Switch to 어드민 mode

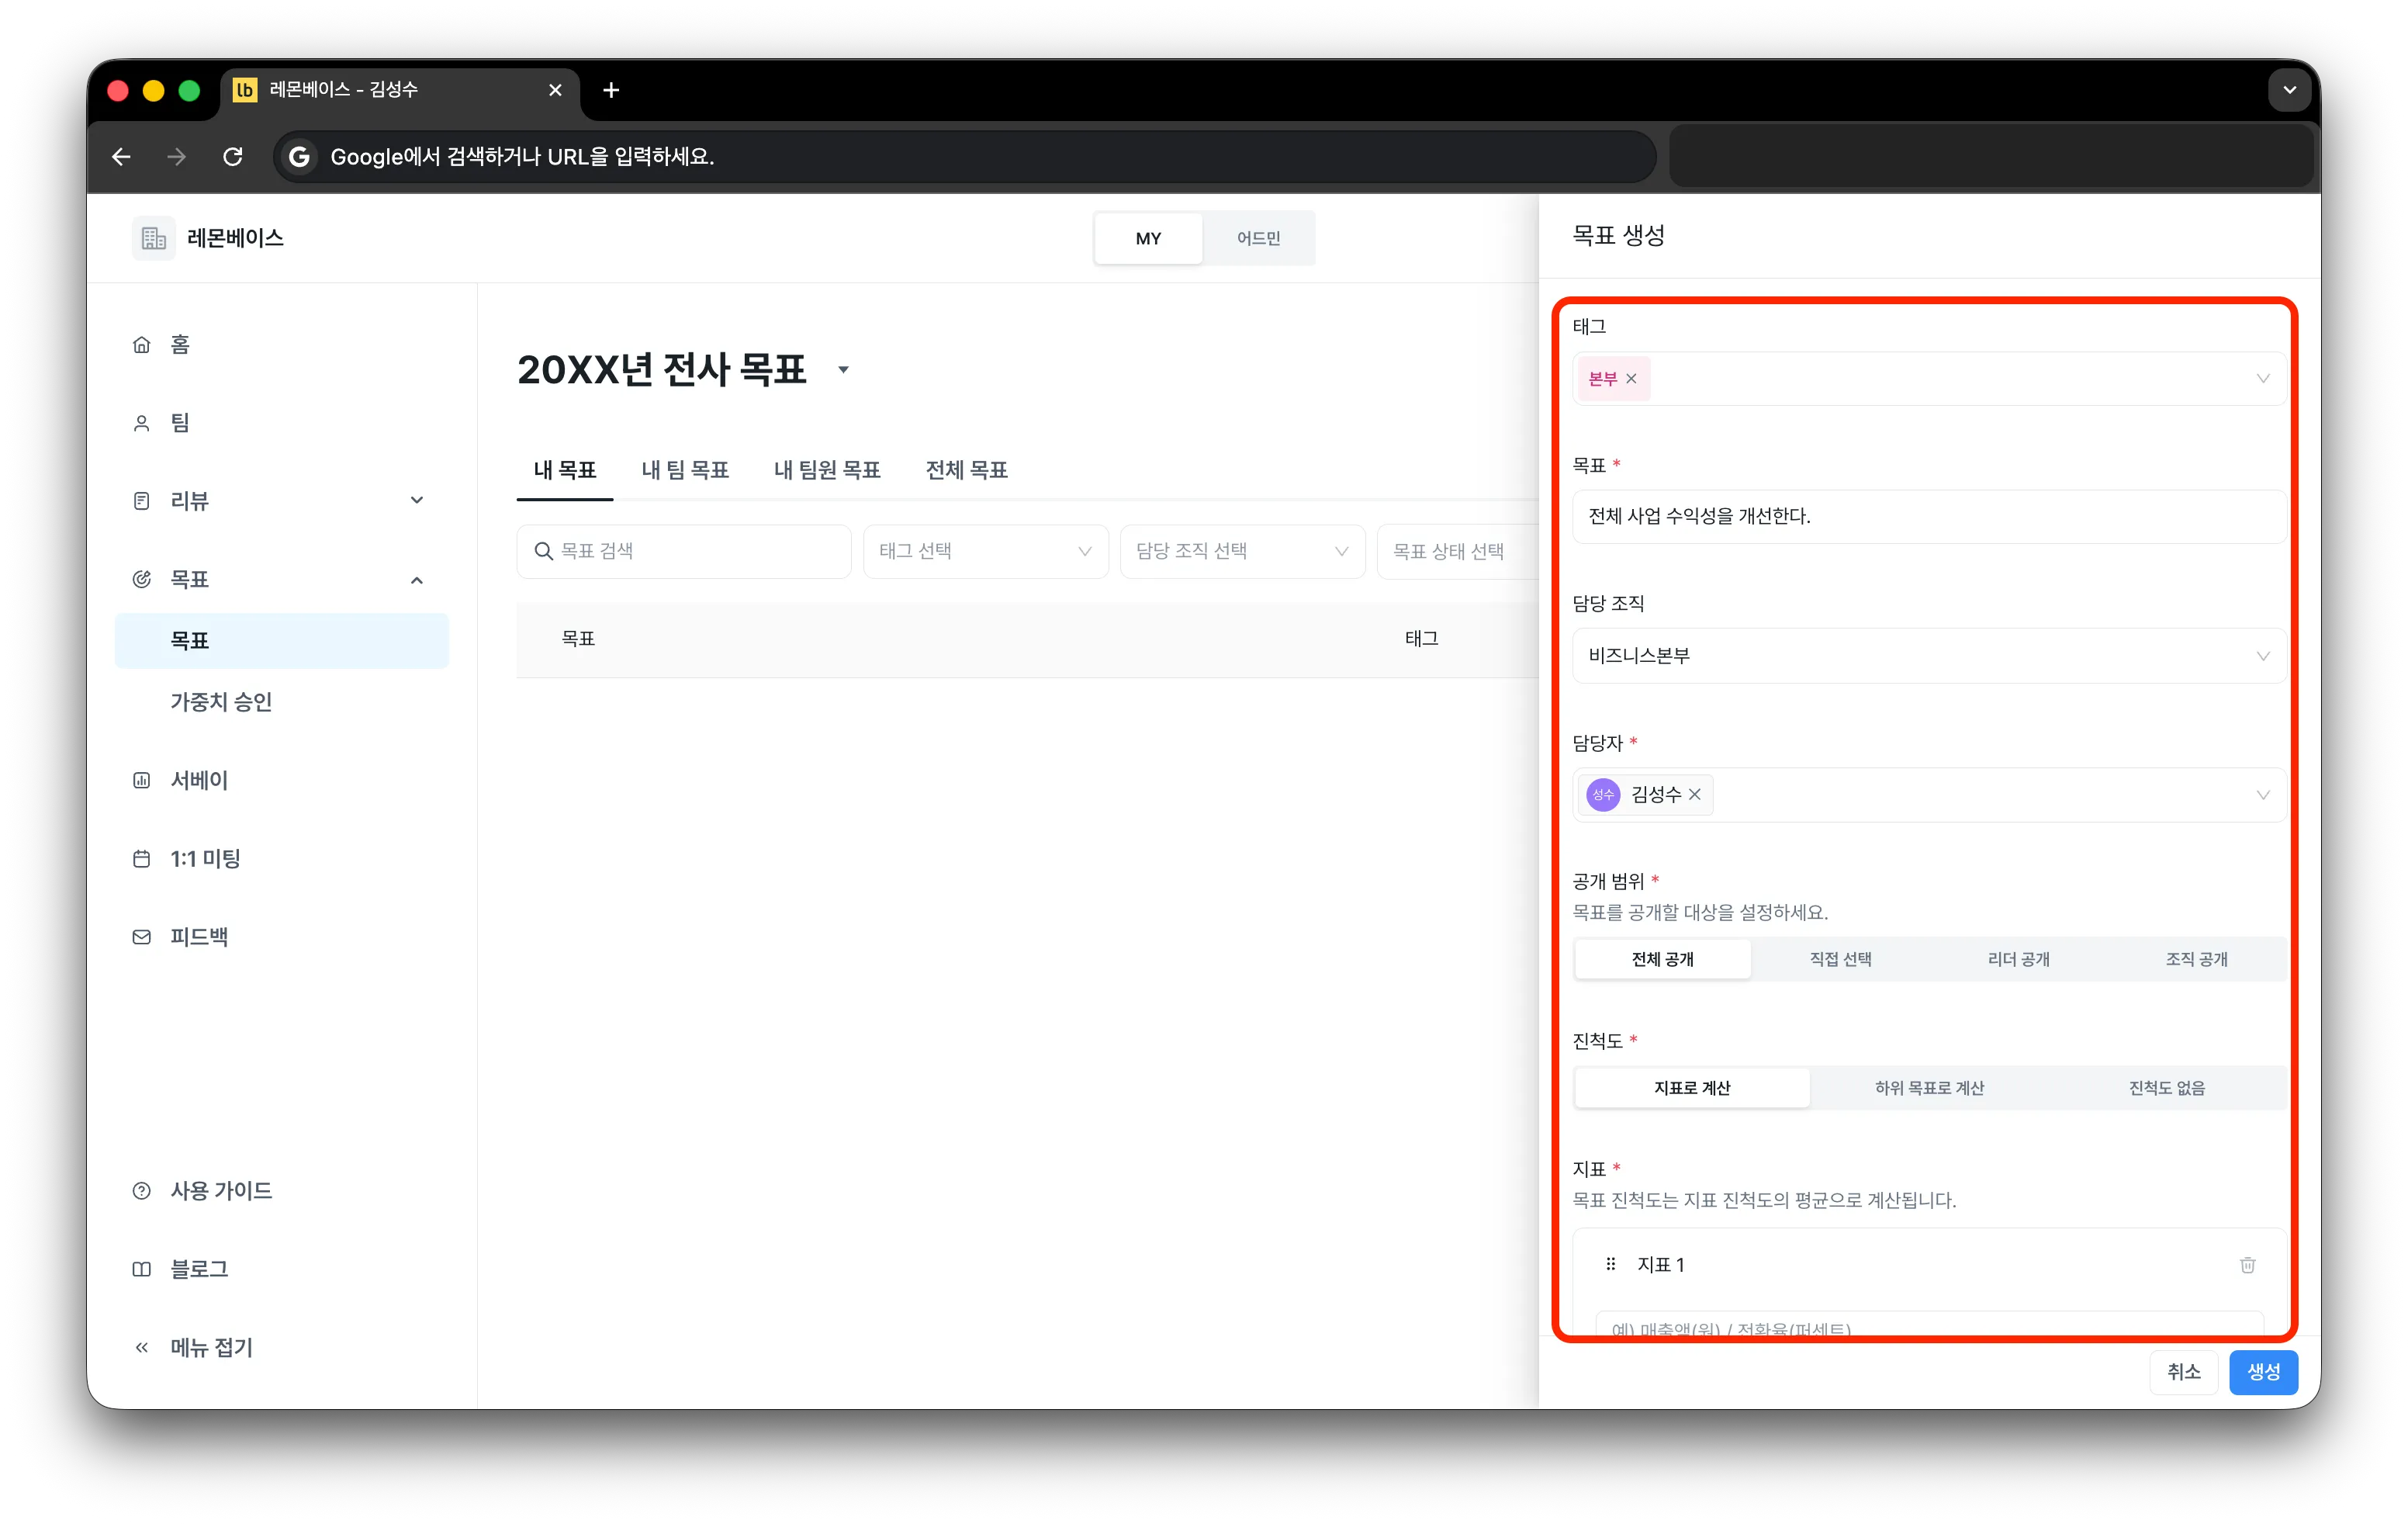[1258, 238]
